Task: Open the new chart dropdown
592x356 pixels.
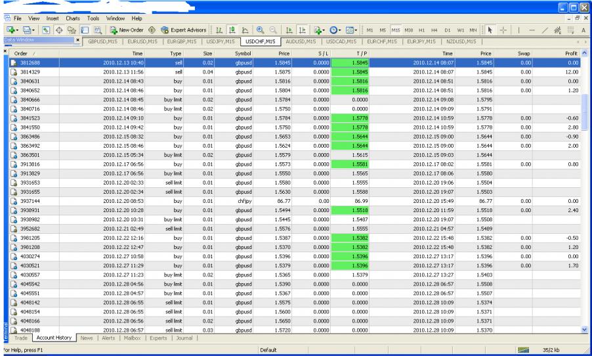Action: (11, 30)
